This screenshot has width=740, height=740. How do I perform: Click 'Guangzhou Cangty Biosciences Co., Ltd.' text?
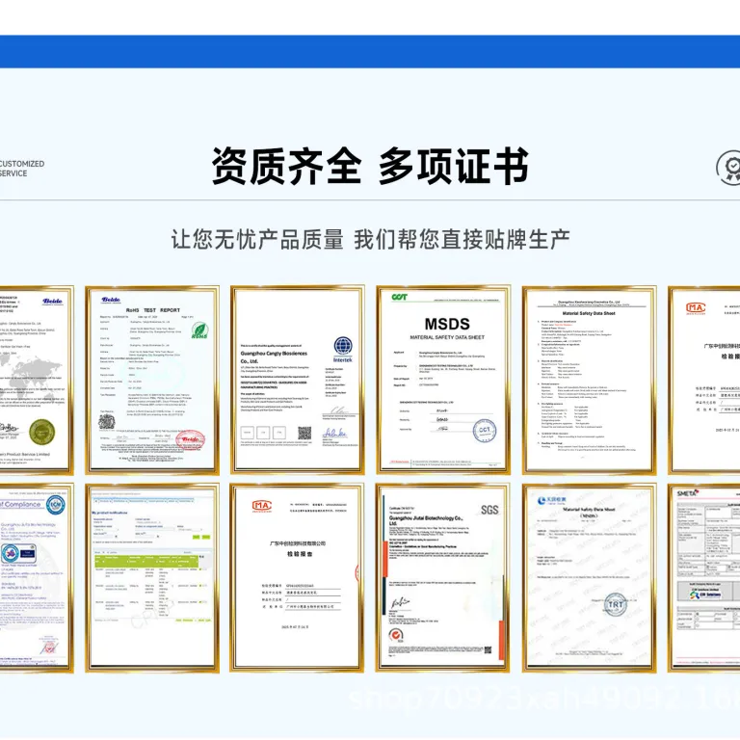coord(274,357)
